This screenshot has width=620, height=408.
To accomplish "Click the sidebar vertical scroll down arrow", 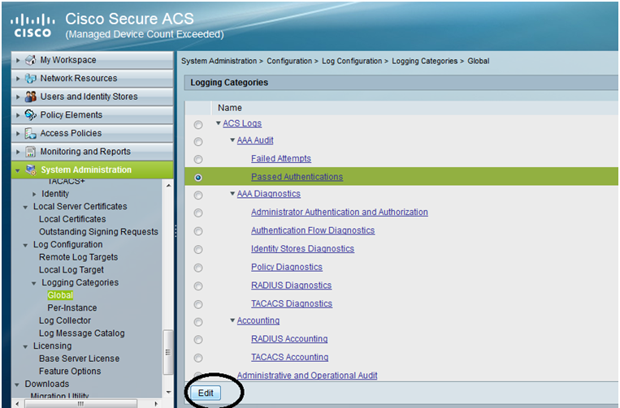I will [168, 393].
